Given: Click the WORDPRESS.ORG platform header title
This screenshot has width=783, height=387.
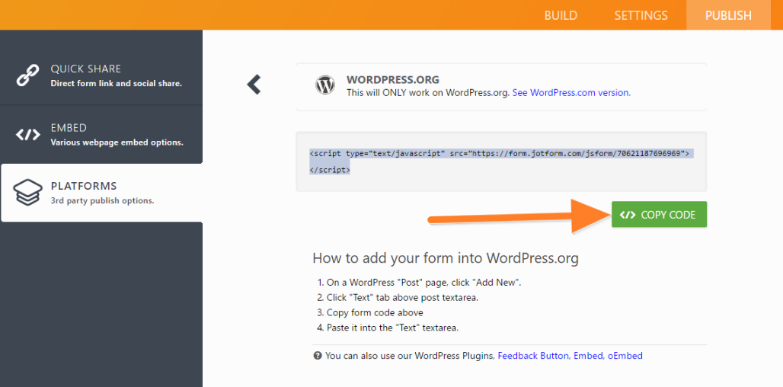Looking at the screenshot, I should [393, 79].
